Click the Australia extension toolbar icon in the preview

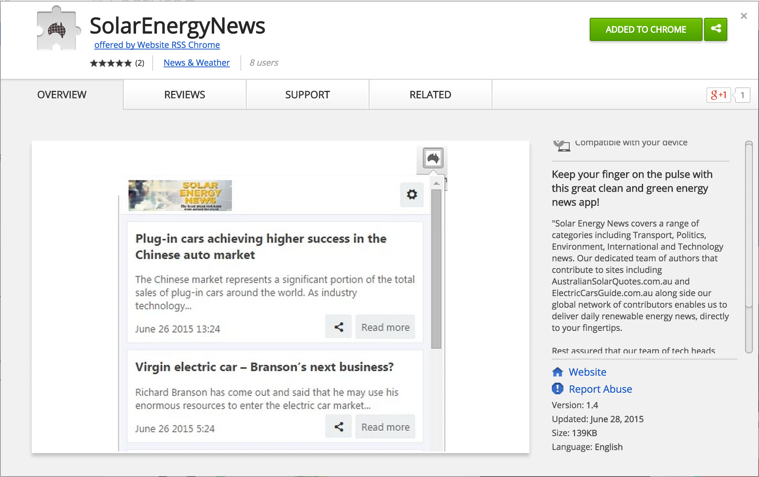433,158
